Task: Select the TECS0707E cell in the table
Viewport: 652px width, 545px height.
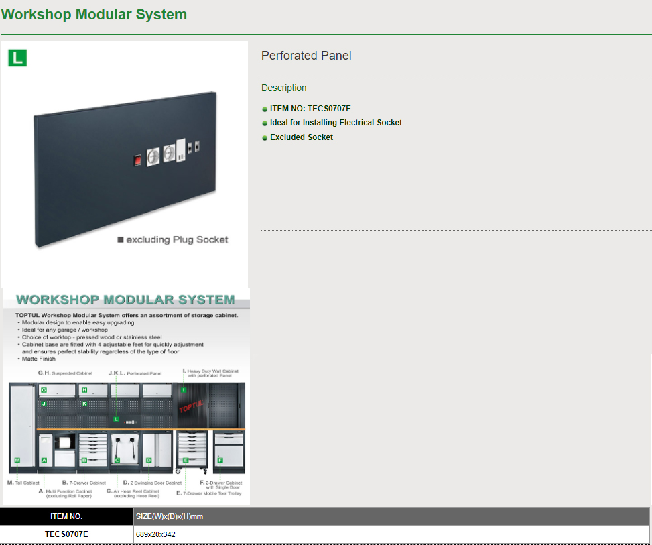Action: (66, 534)
